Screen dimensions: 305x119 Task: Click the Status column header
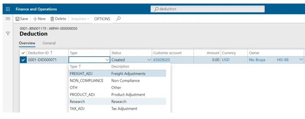click(116, 53)
